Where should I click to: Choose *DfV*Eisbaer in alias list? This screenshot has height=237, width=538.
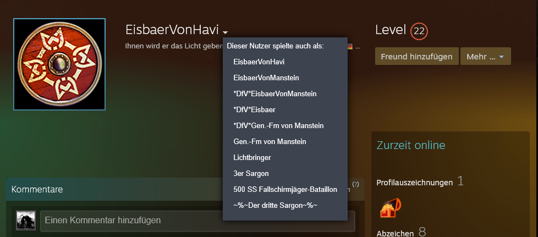click(x=254, y=110)
